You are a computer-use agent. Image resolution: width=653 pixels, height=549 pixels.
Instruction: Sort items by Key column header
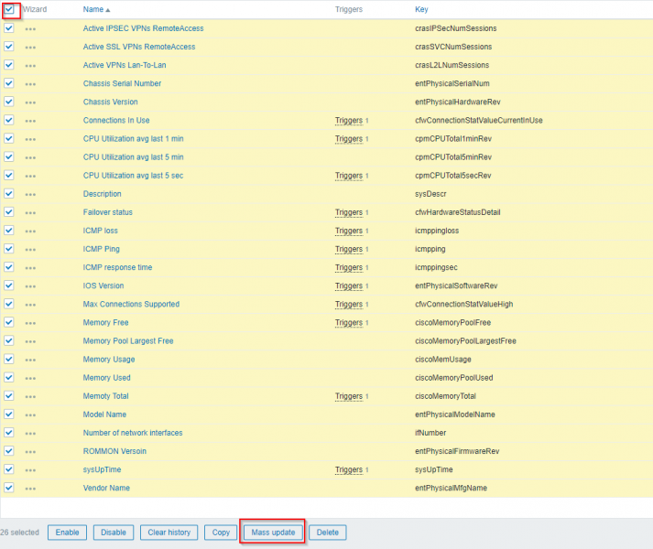(x=421, y=9)
